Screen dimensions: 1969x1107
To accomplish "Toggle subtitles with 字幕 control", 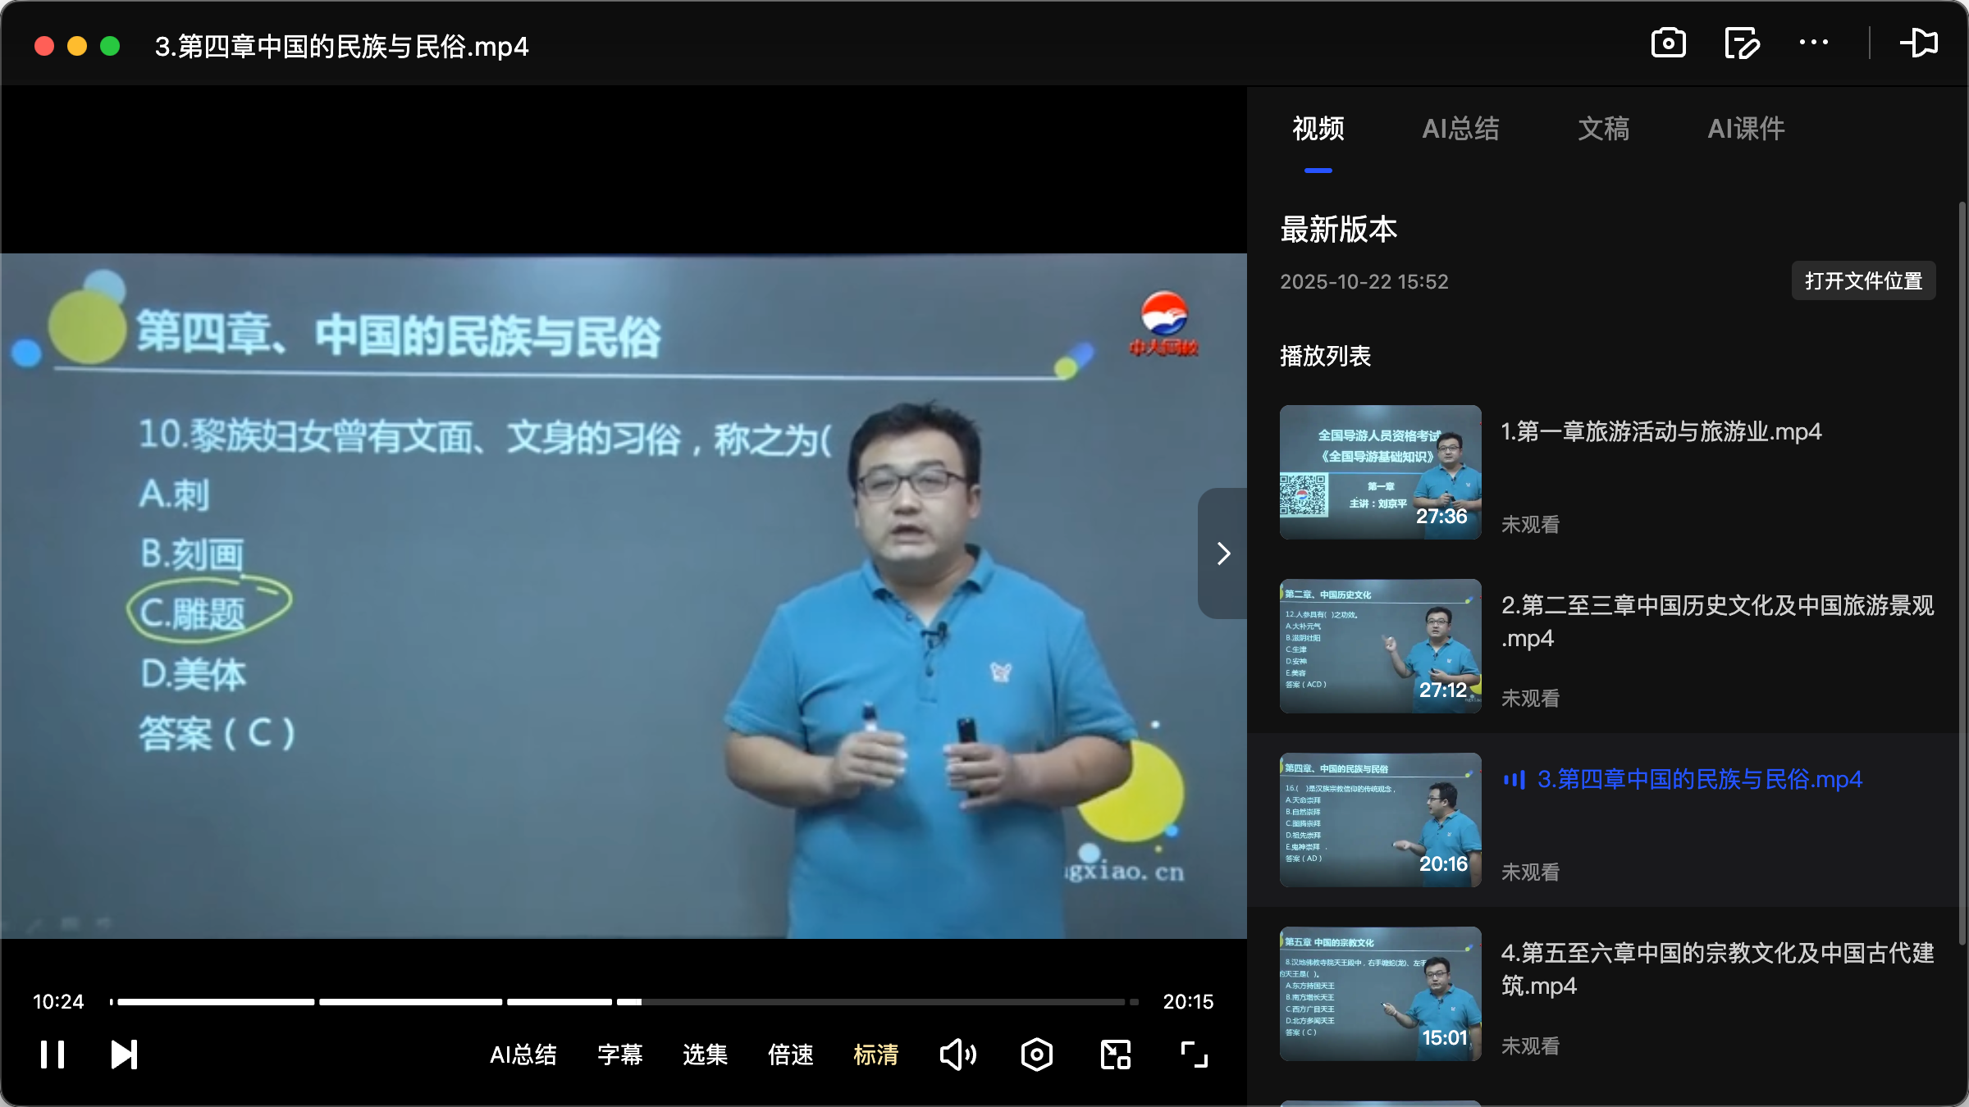I will [620, 1055].
